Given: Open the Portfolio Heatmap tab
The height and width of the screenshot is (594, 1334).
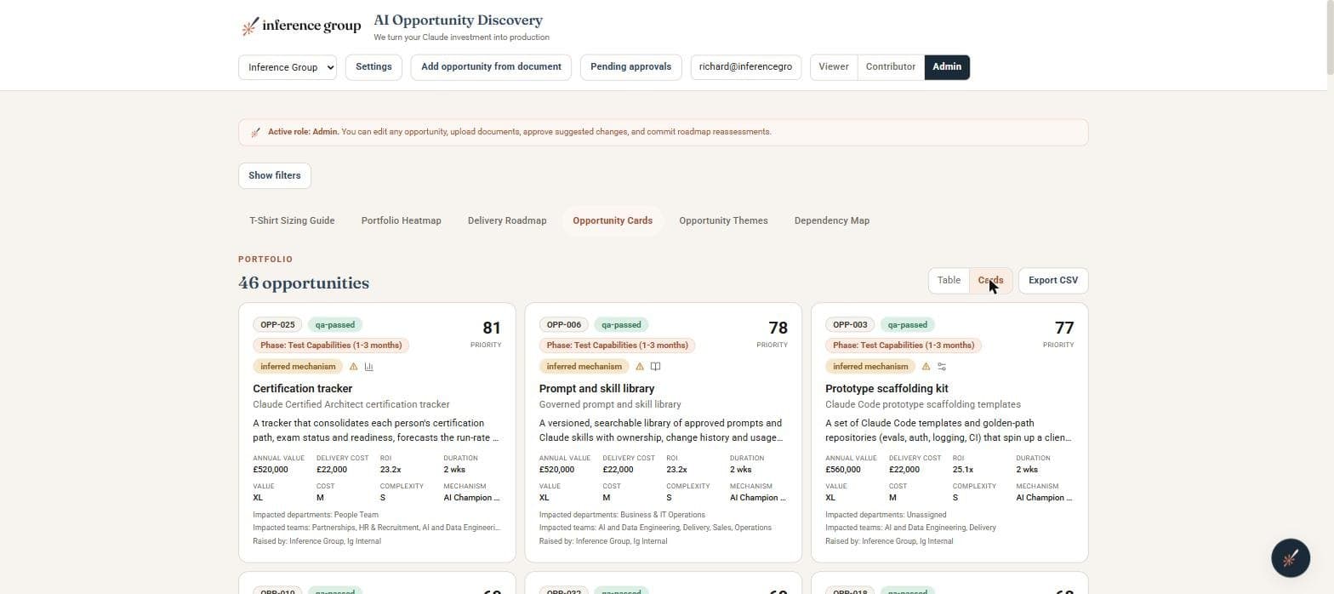Looking at the screenshot, I should [401, 220].
